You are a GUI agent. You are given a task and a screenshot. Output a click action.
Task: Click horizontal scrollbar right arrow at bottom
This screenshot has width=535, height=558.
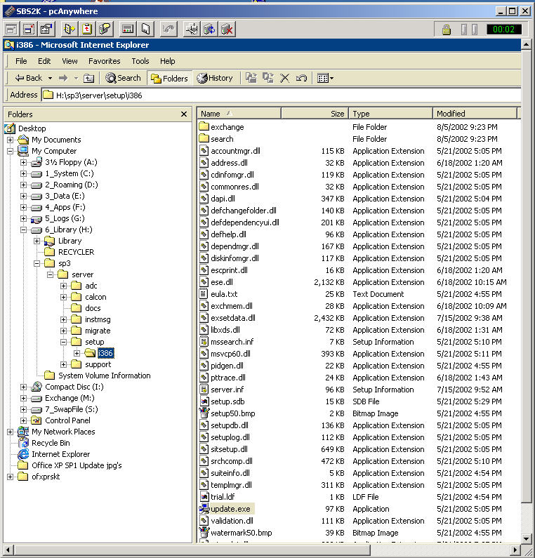515,550
